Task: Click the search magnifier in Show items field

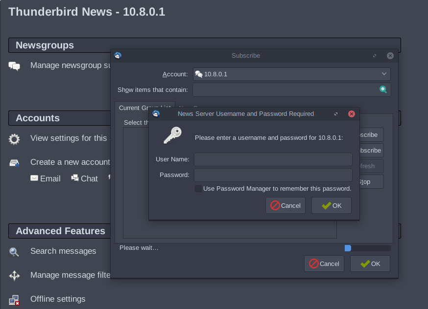Action: (383, 89)
